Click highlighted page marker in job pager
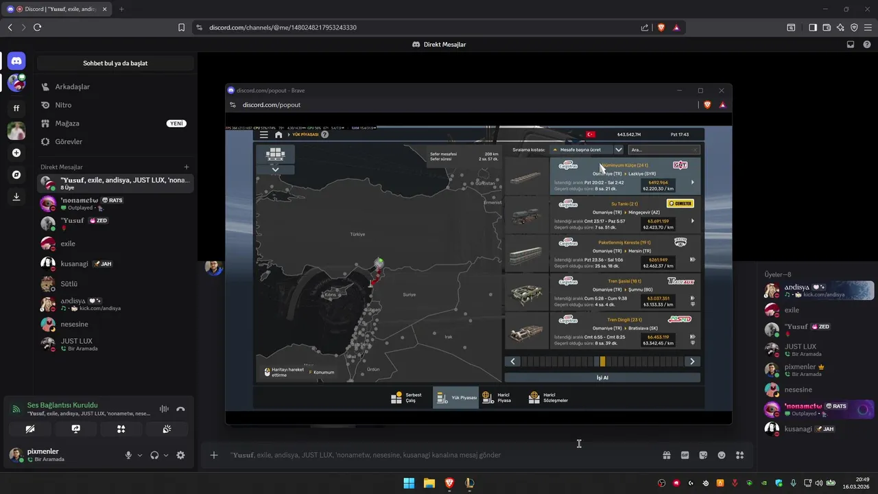Image resolution: width=878 pixels, height=494 pixels. coord(602,362)
